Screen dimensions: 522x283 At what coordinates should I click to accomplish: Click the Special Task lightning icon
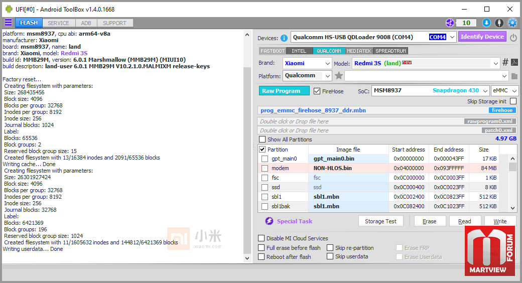point(269,221)
